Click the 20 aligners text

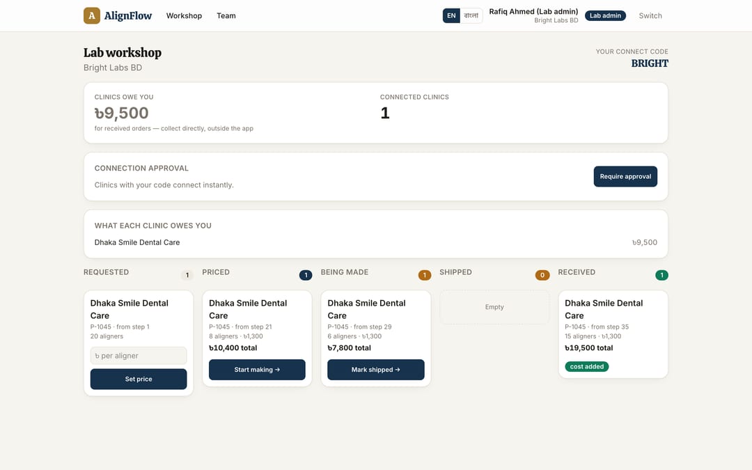pos(107,336)
